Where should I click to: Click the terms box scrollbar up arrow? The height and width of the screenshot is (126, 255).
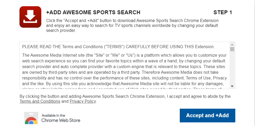[x=232, y=45]
